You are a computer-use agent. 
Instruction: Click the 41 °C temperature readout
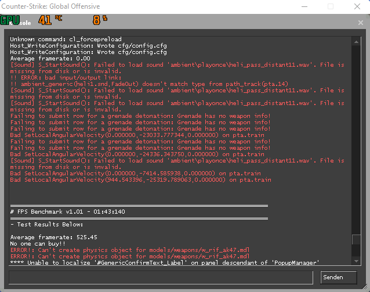(50, 20)
